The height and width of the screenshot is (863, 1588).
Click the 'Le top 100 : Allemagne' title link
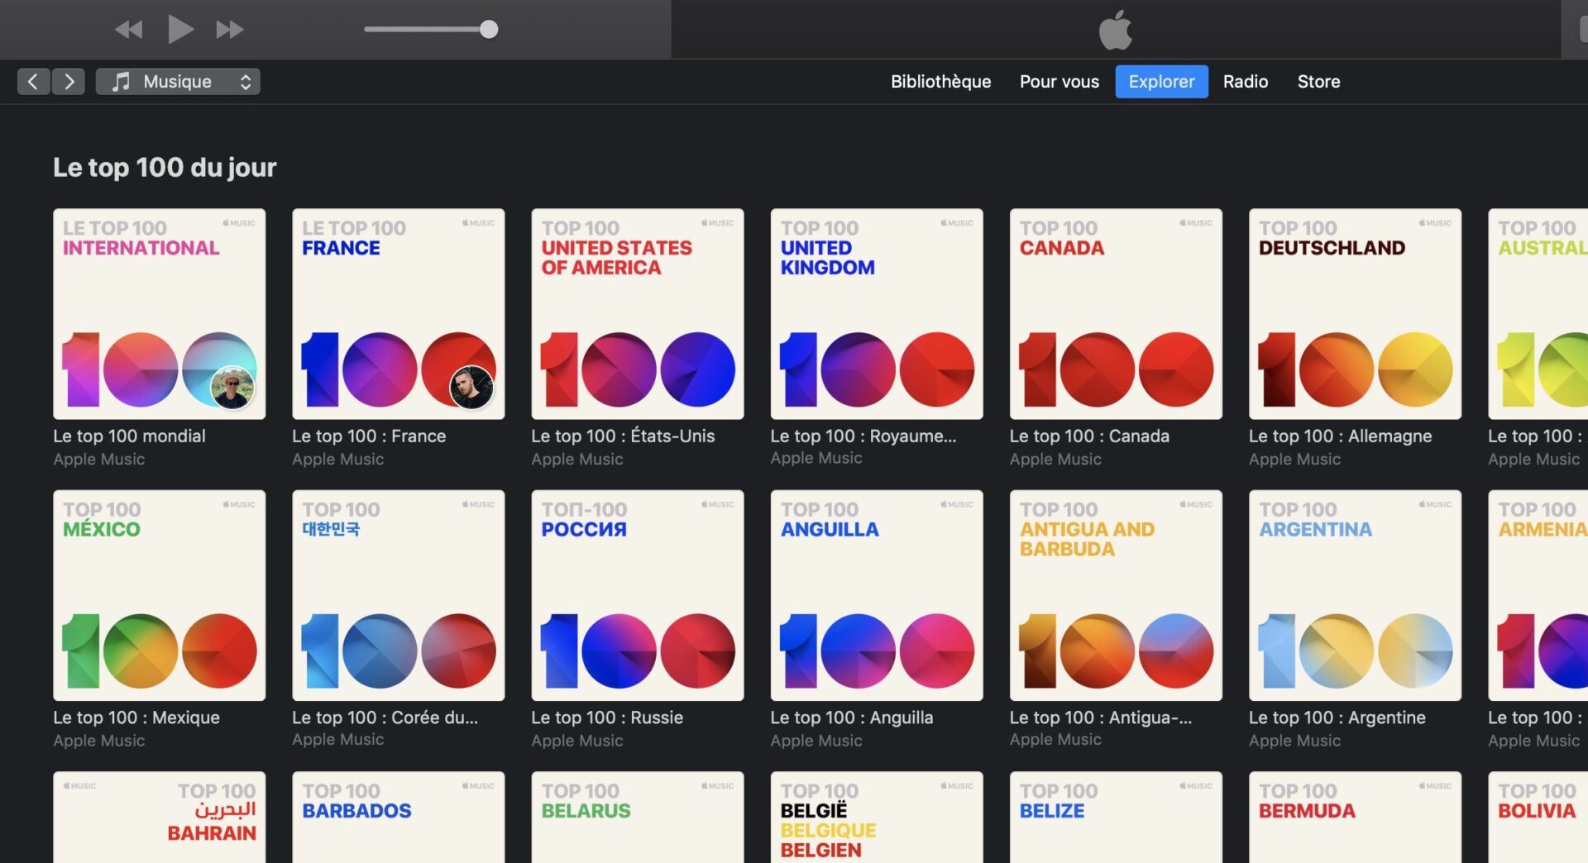1340,436
